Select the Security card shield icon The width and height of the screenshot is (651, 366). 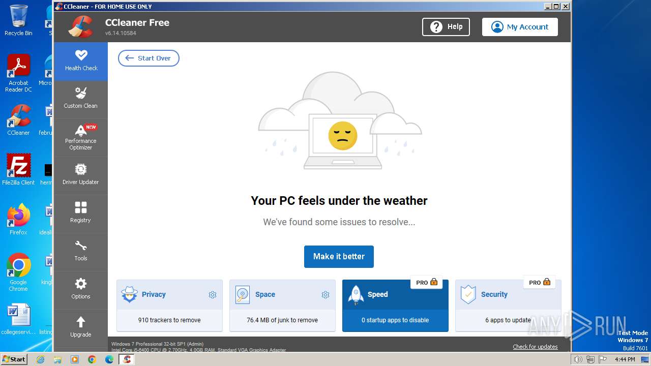pyautogui.click(x=468, y=295)
